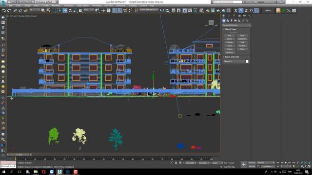The width and height of the screenshot is (312, 175).
Task: Restrict transform to X axis
Action: click(x=235, y=10)
